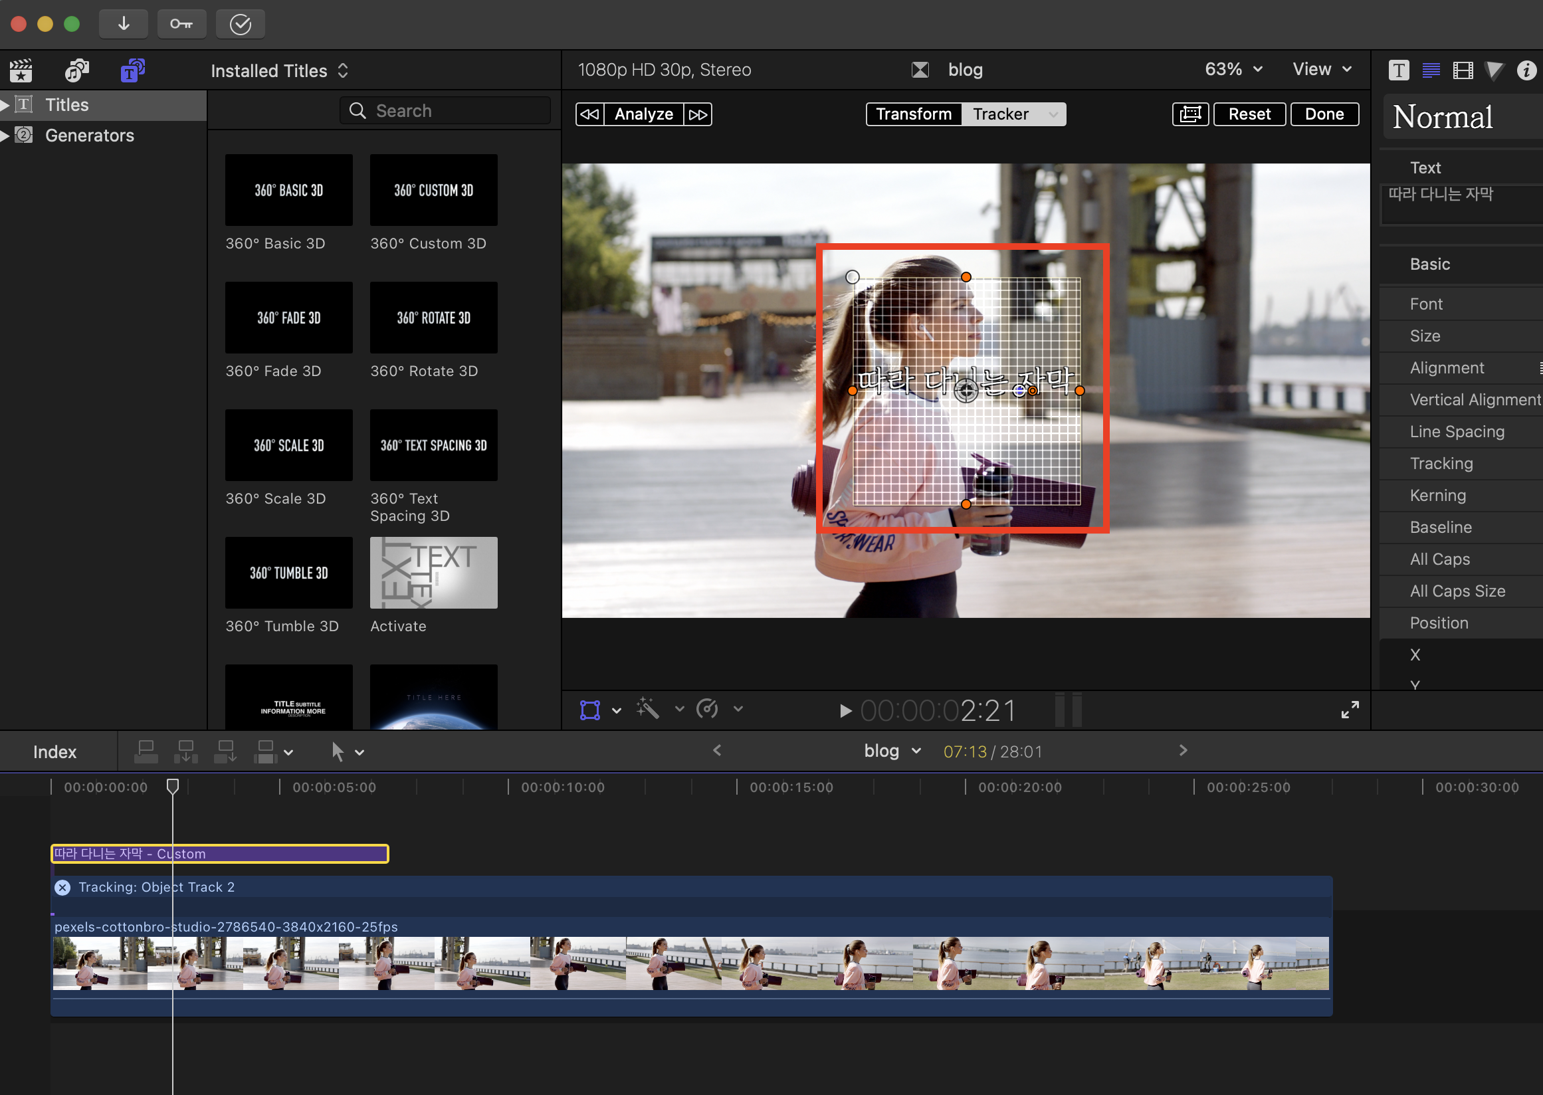The image size is (1543, 1095).
Task: Open the Info Inspector icon
Action: (x=1526, y=70)
